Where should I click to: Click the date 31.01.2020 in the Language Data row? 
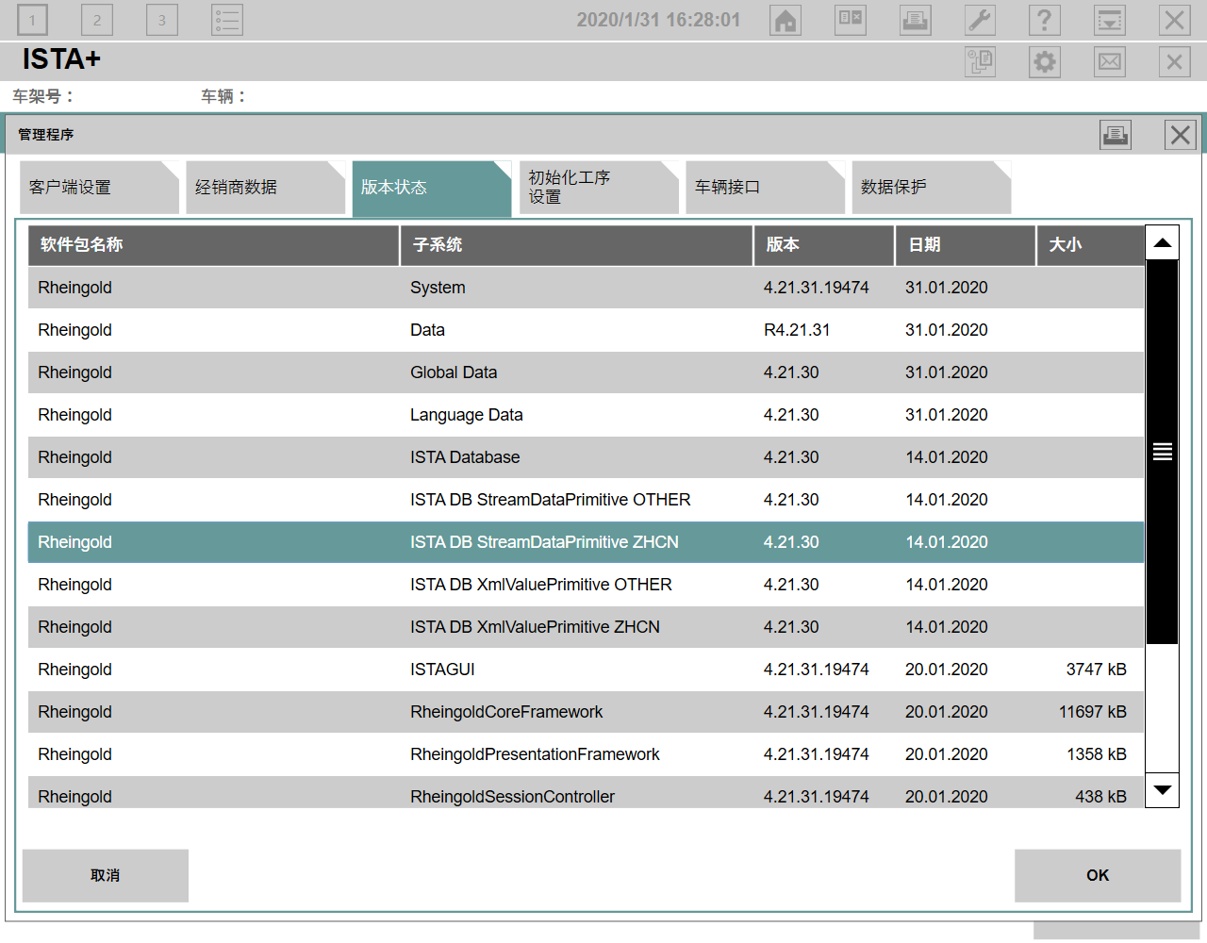pos(947,415)
